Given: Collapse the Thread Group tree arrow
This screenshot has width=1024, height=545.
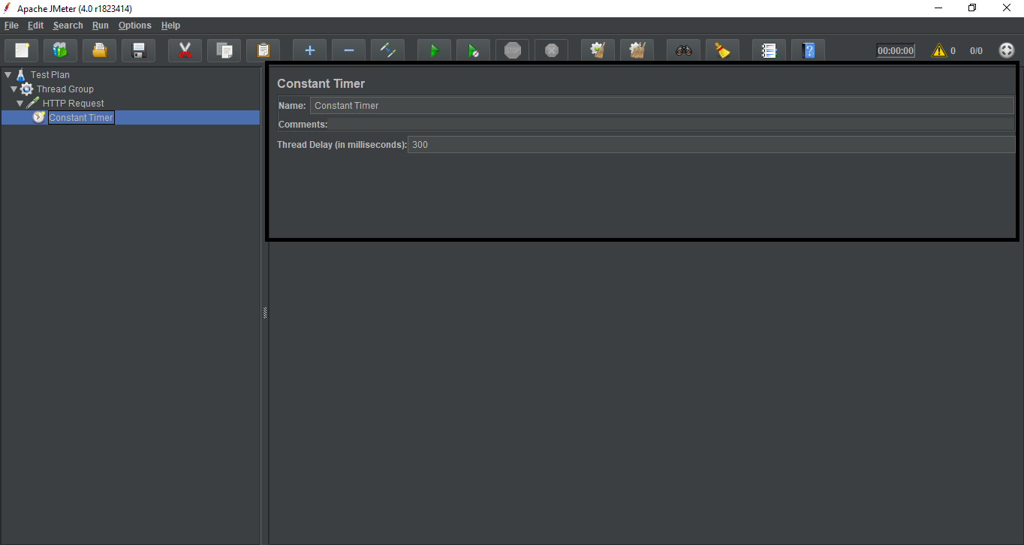Looking at the screenshot, I should click(x=14, y=89).
